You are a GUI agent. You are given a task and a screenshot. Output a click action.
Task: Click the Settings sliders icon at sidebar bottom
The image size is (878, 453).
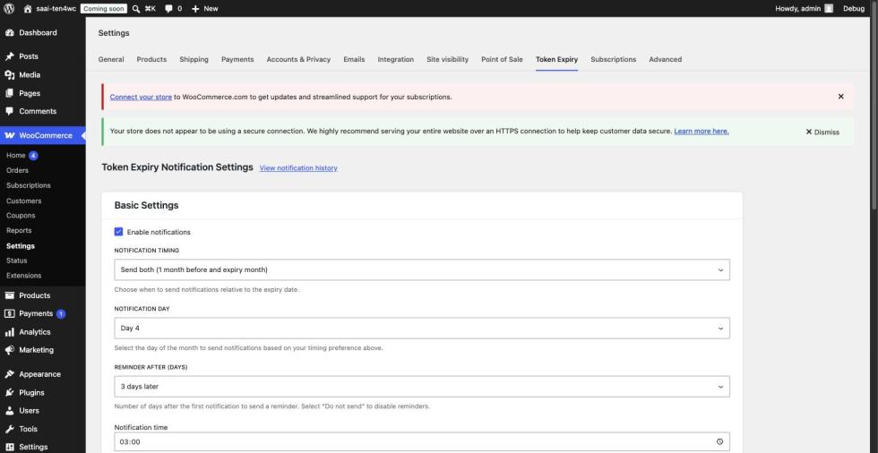[x=10, y=447]
